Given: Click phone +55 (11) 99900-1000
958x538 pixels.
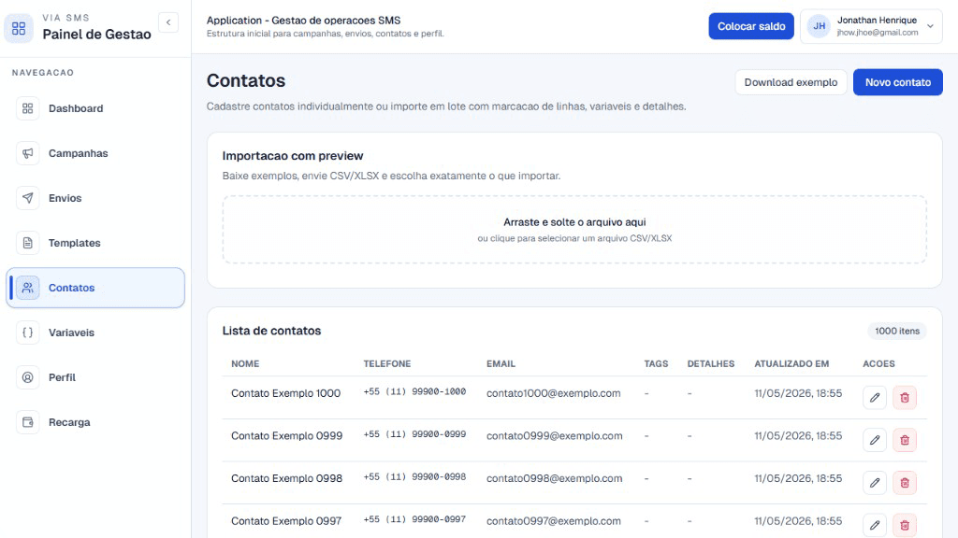Looking at the screenshot, I should (x=414, y=391).
